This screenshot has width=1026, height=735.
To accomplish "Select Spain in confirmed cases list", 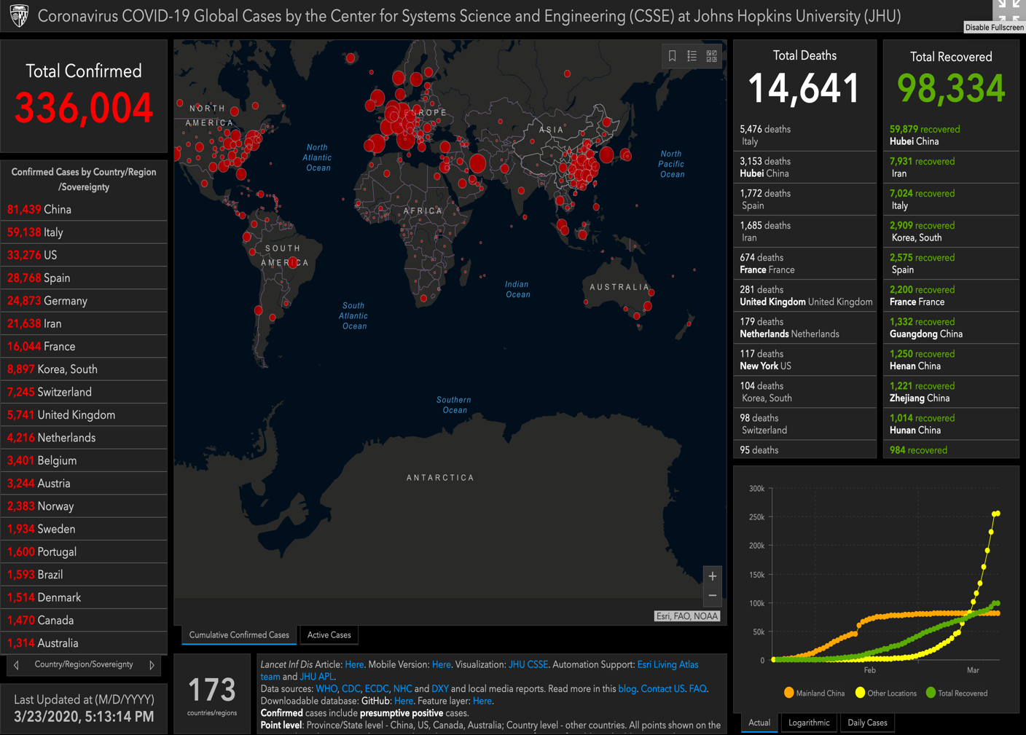I will click(x=84, y=278).
